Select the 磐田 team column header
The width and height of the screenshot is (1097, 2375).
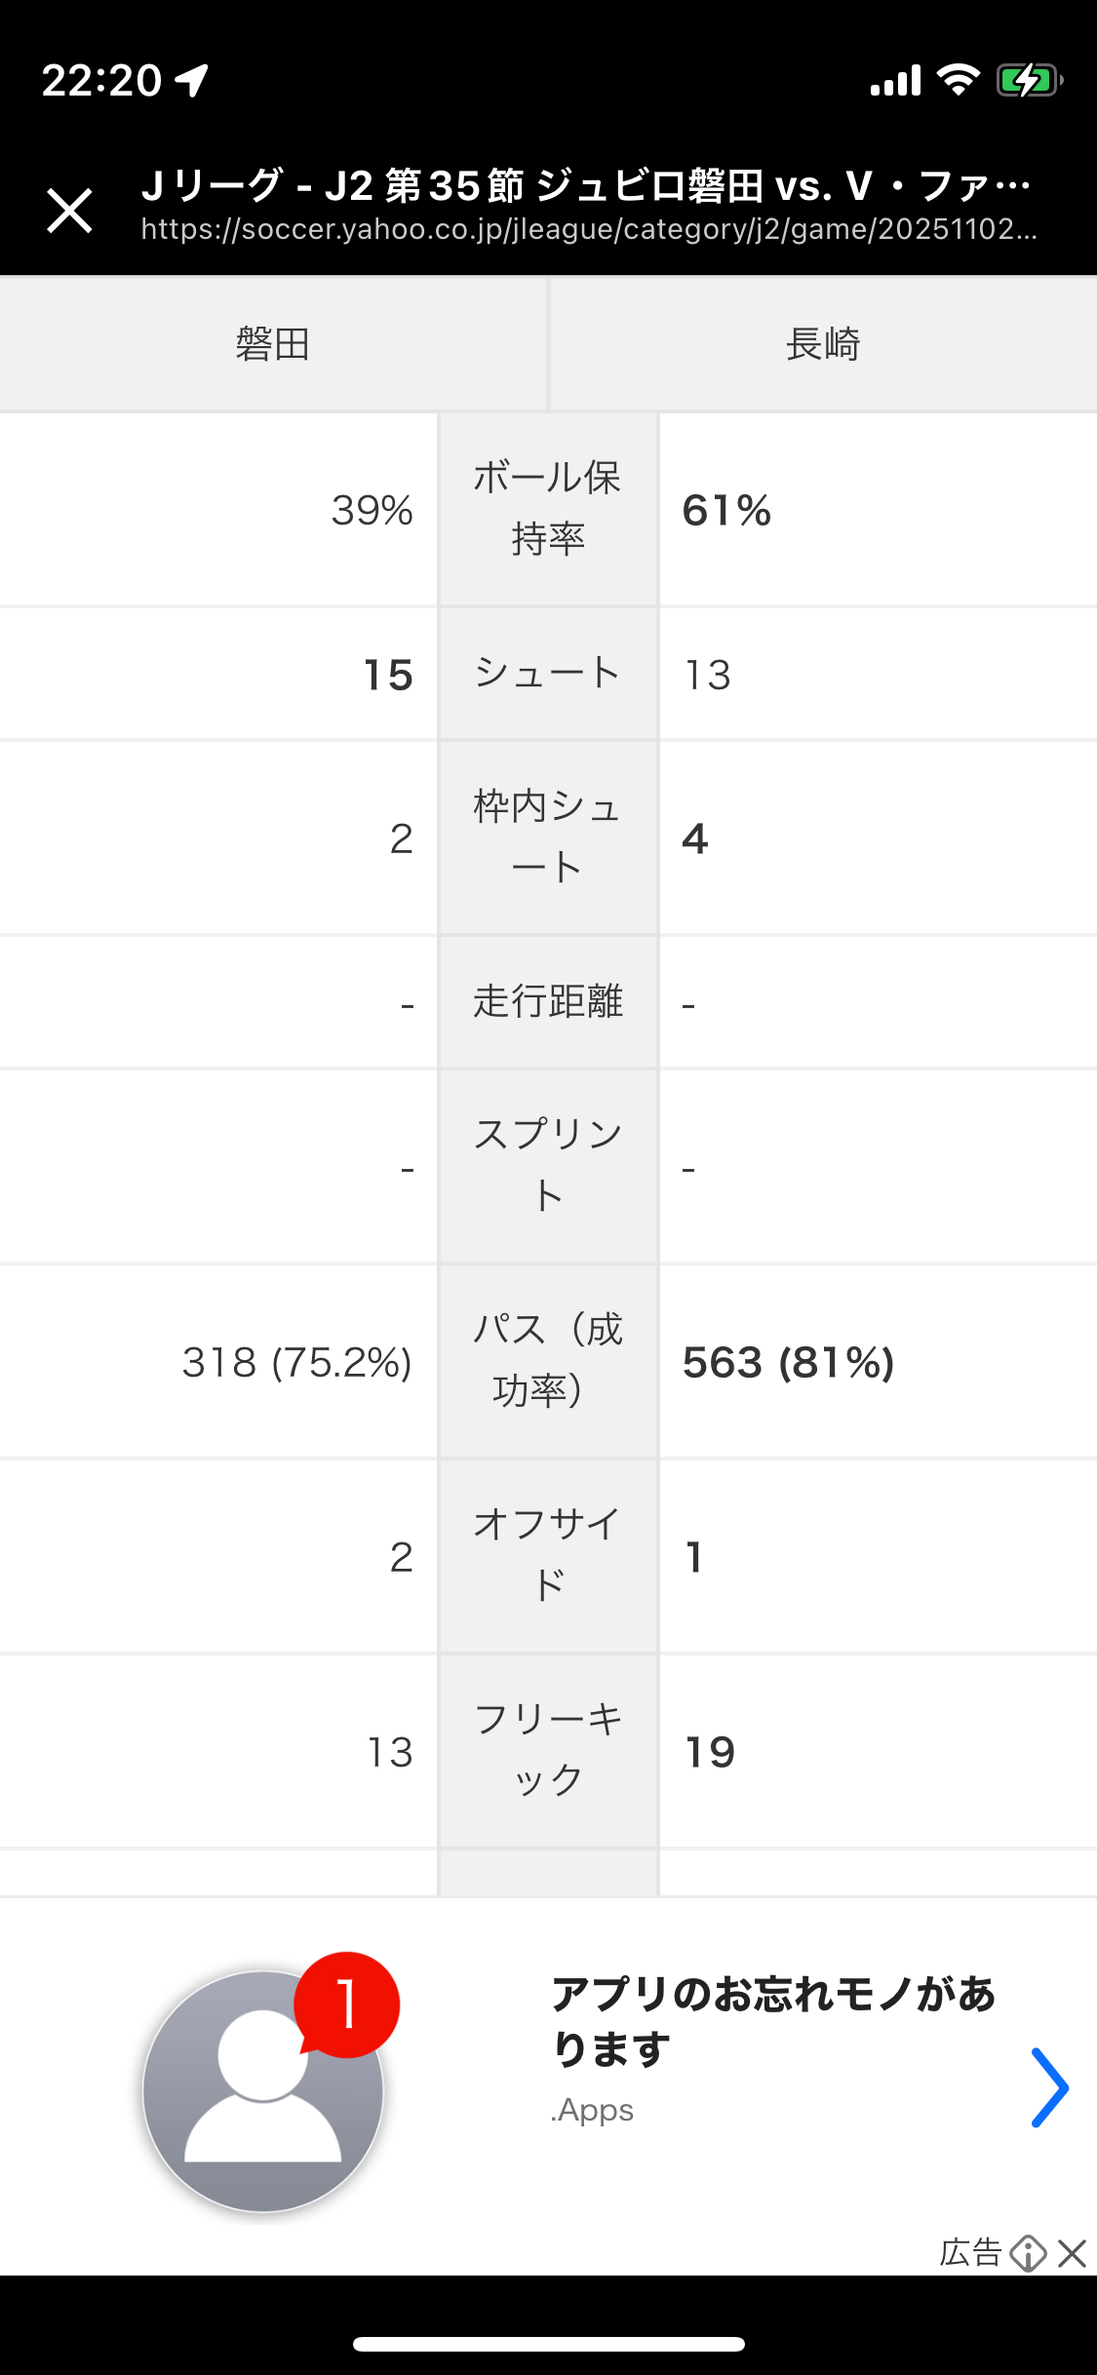click(x=273, y=344)
